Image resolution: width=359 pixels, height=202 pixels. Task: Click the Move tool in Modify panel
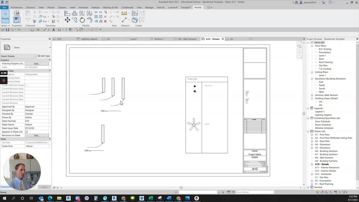(67, 20)
